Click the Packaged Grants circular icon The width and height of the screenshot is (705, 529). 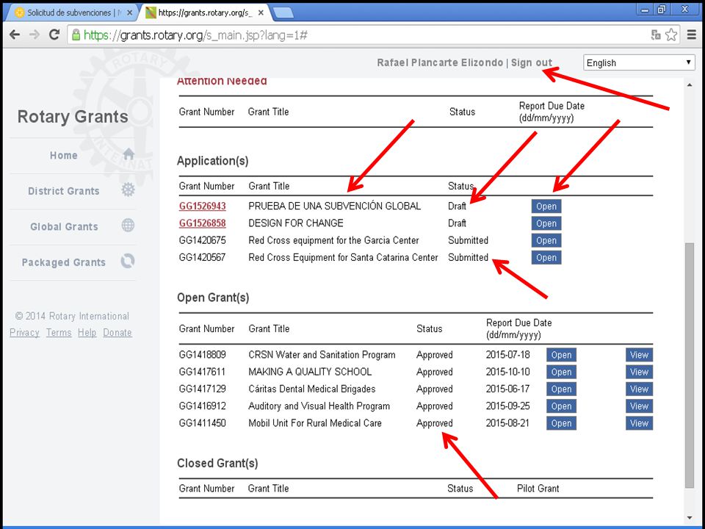[128, 261]
